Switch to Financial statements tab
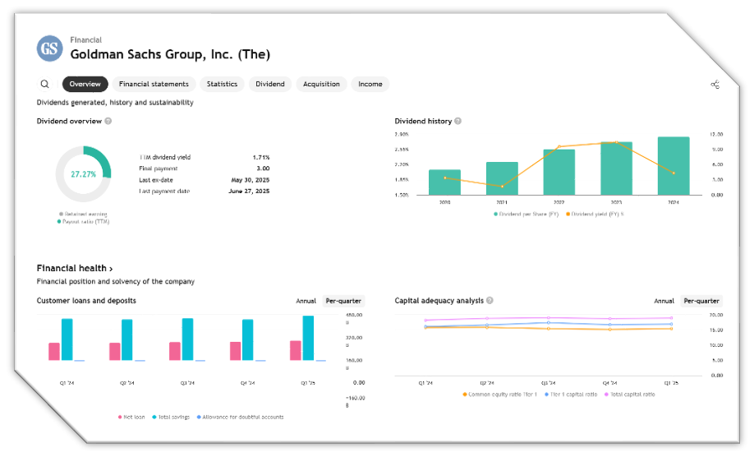This screenshot has width=754, height=457. click(x=154, y=84)
